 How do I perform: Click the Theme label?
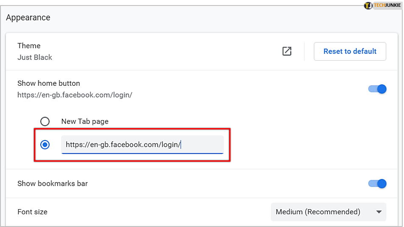[x=29, y=45]
